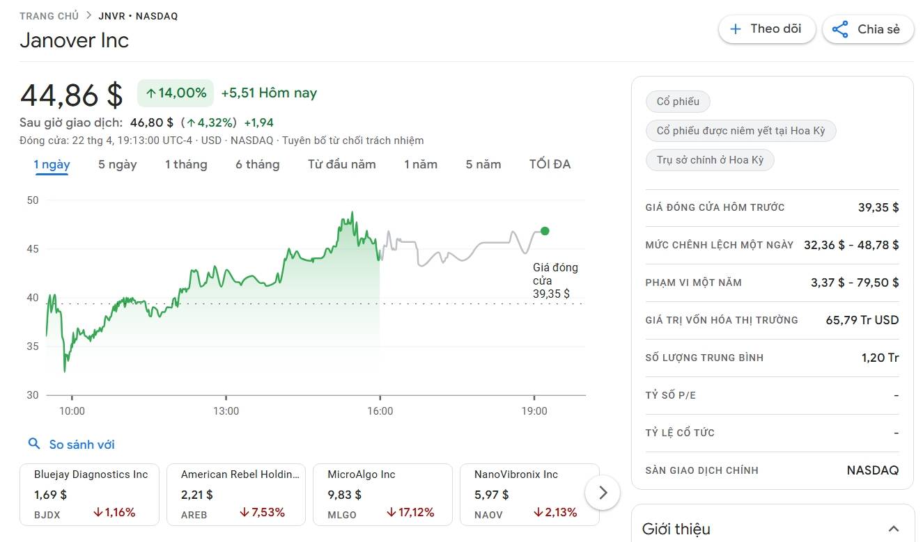Click the Cổ phiếu tag chip
Screen dimensions: 923x542
point(678,102)
